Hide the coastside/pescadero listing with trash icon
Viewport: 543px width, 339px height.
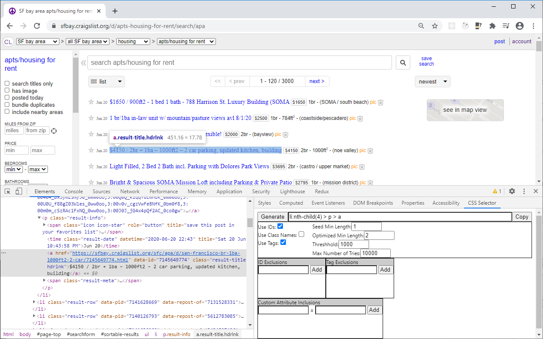click(x=360, y=119)
